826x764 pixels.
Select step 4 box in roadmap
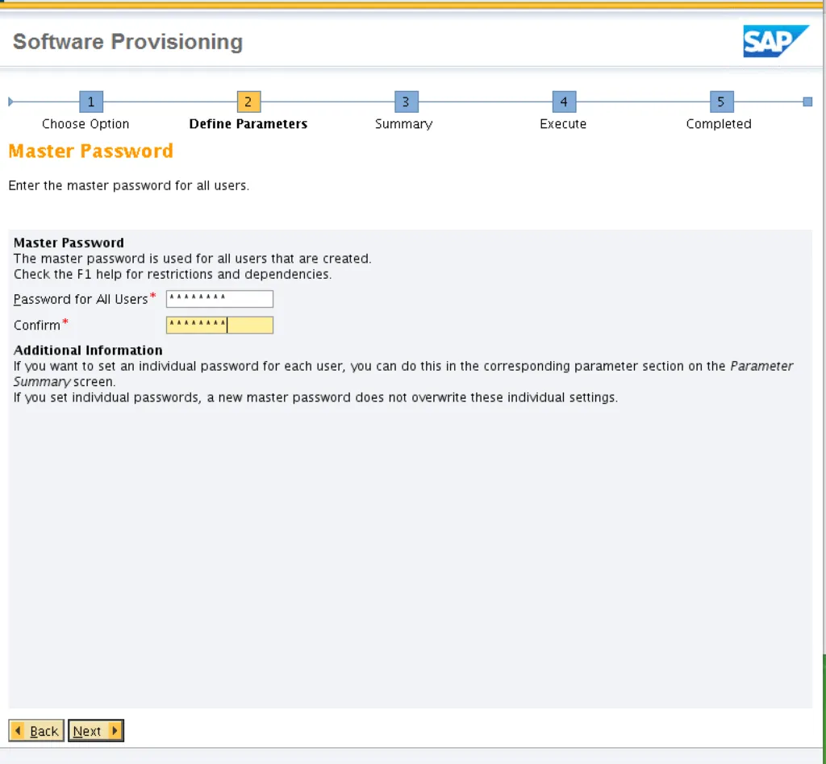coord(564,102)
